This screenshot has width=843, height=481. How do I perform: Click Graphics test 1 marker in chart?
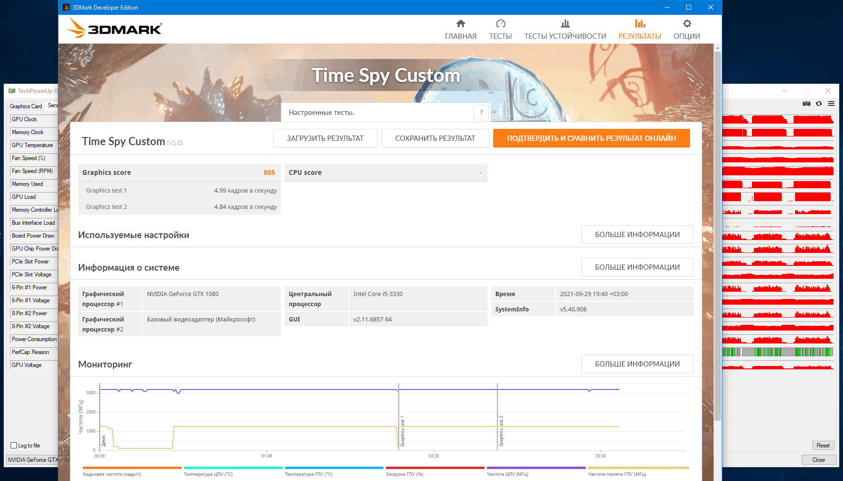coord(402,431)
